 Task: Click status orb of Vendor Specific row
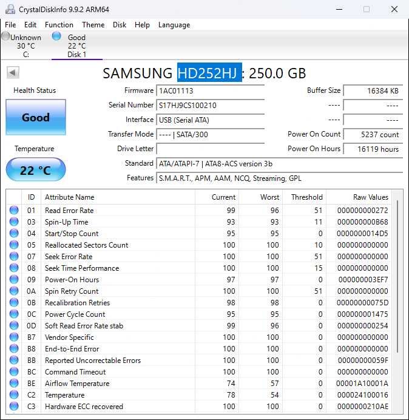pos(14,337)
